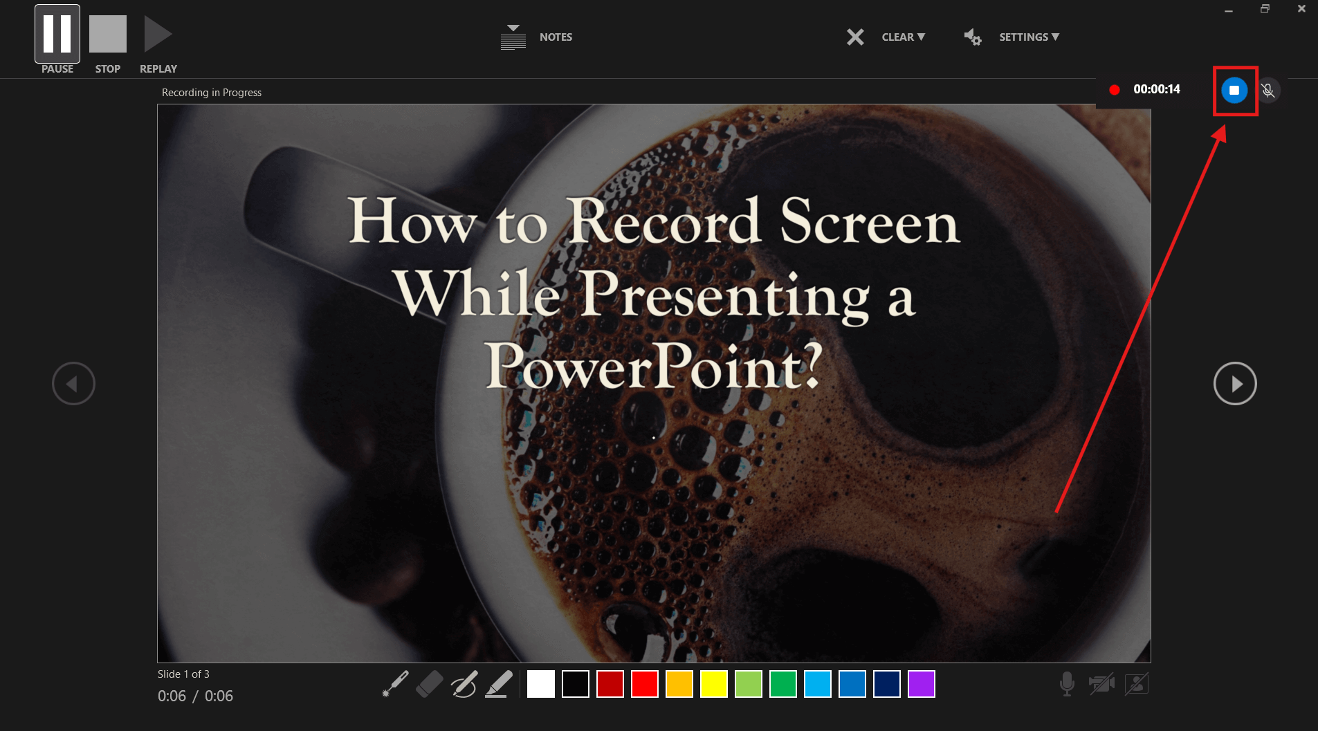Click the Stop button in the toolbar

[x=107, y=33]
